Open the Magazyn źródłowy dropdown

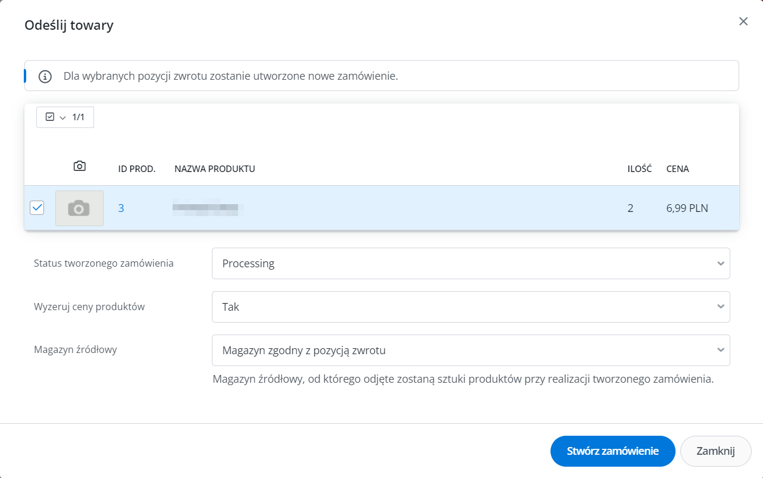(471, 351)
